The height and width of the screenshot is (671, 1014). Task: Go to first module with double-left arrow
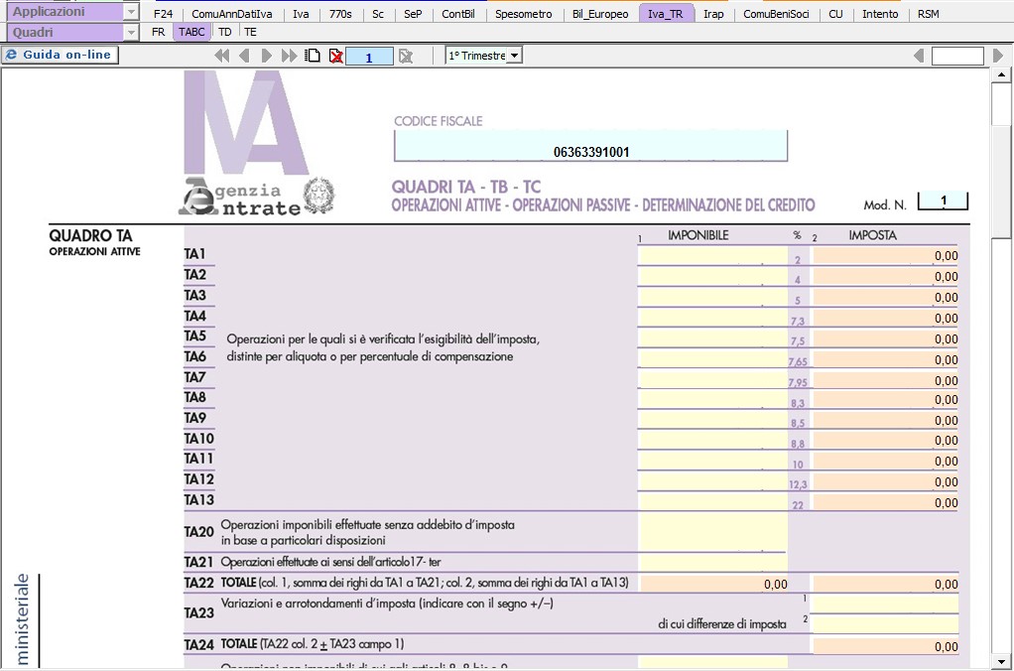coord(222,56)
